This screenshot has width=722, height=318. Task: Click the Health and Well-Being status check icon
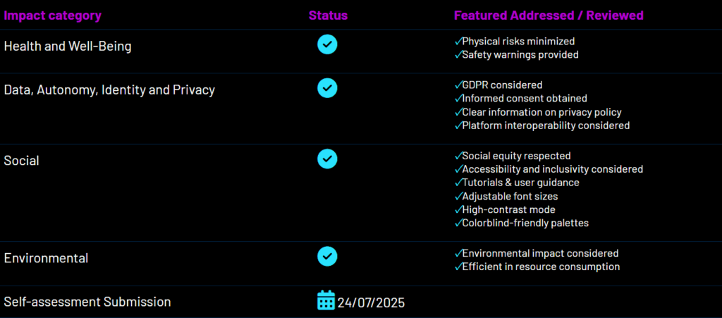pyautogui.click(x=327, y=44)
